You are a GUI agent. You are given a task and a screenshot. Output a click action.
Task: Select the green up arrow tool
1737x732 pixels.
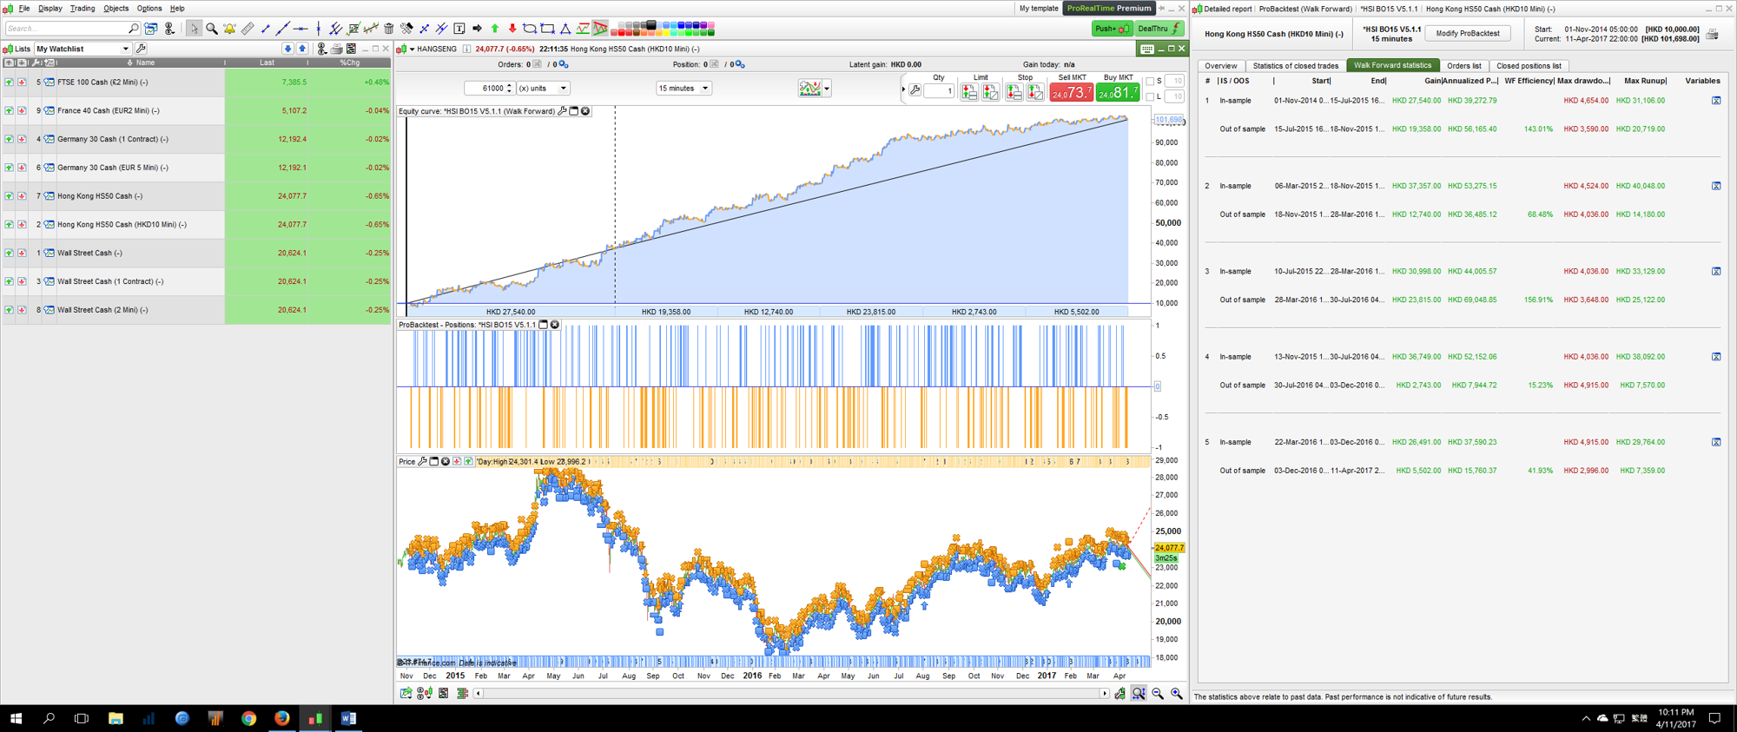tap(495, 29)
